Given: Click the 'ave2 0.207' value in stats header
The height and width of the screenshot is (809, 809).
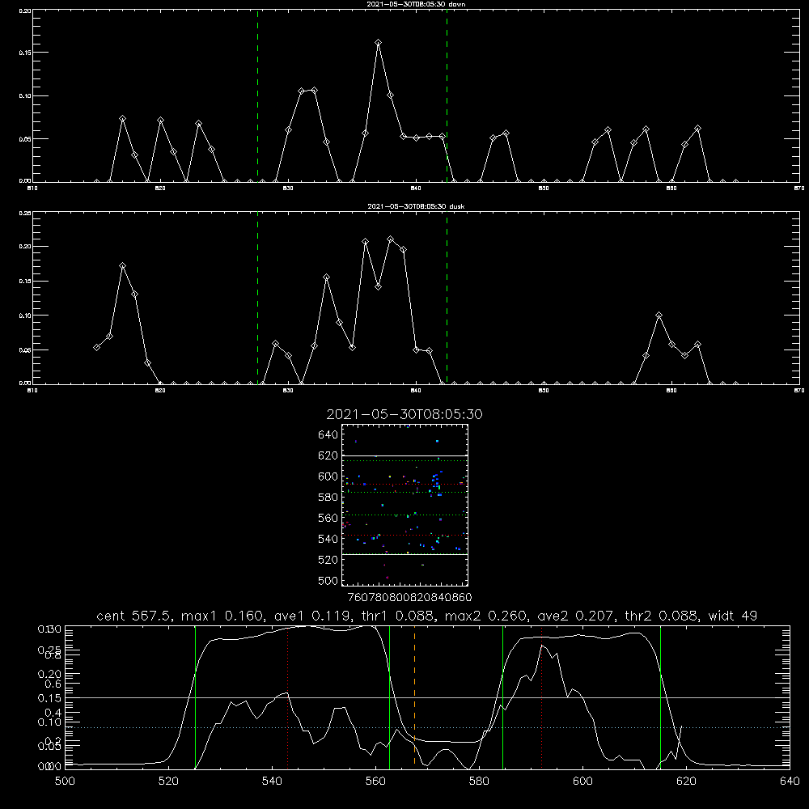Looking at the screenshot, I should [x=578, y=616].
